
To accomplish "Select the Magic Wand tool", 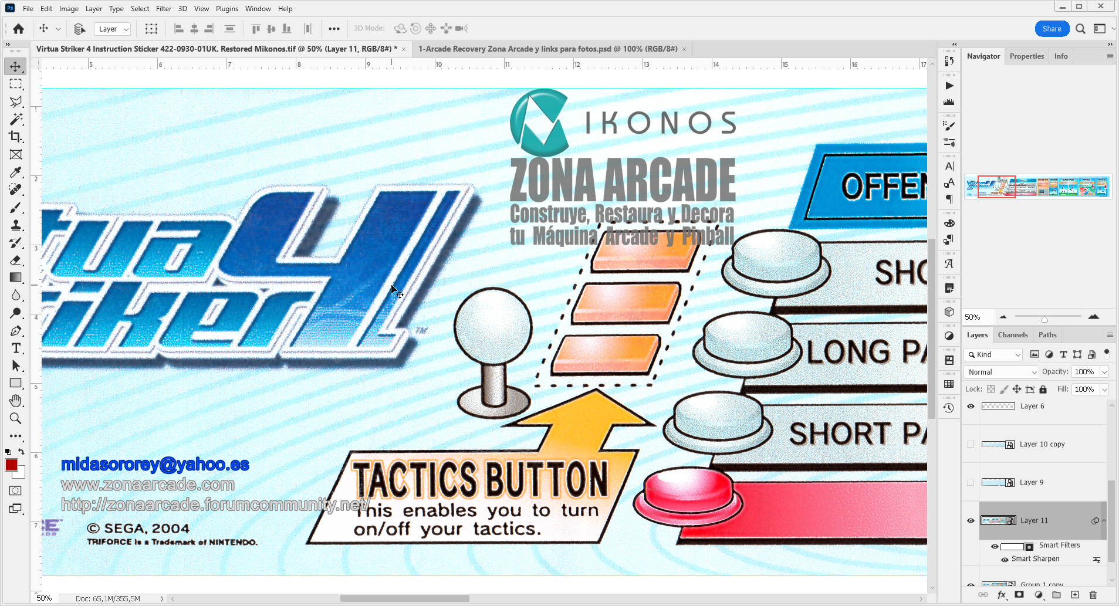I will [x=16, y=119].
